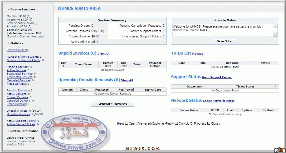Click the Todays Income value $0.00
The image size is (286, 153).
click(x=96, y=37)
